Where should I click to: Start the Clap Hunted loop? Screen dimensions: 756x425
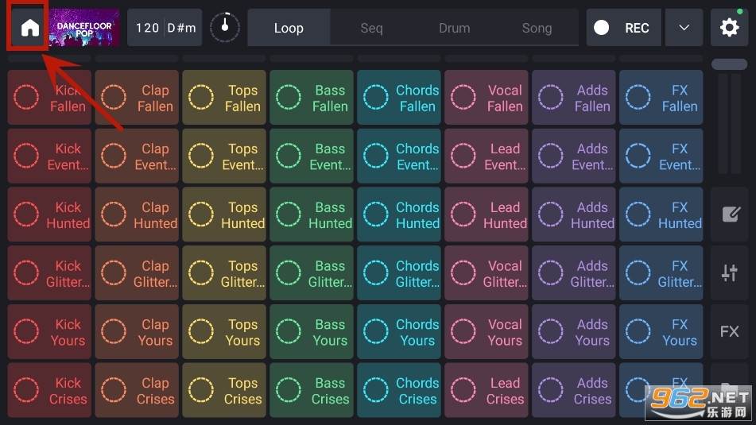(137, 214)
